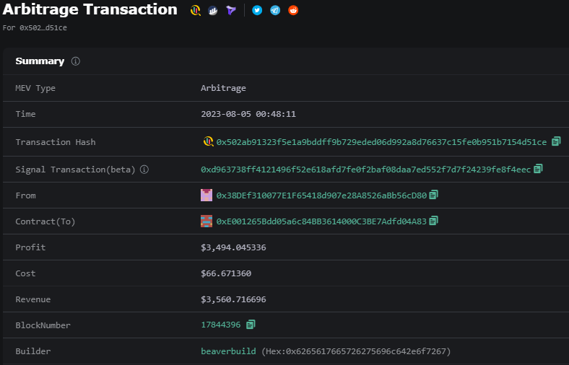Viewport: 569px width, 365px height.
Task: Click the From address avatar identicon
Action: 207,195
